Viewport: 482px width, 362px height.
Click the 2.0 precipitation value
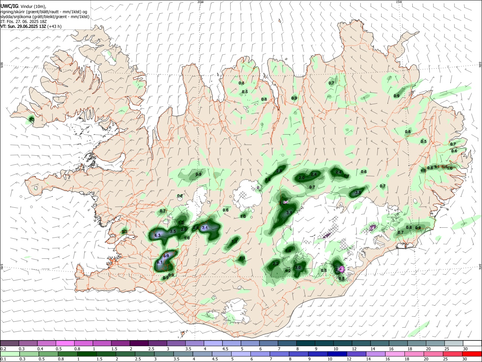click(x=302, y=178)
